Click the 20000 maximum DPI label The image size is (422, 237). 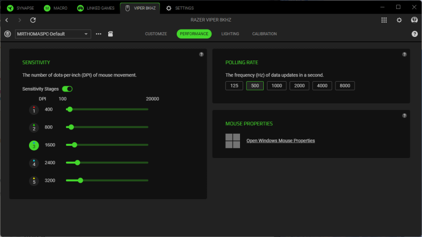(152, 99)
